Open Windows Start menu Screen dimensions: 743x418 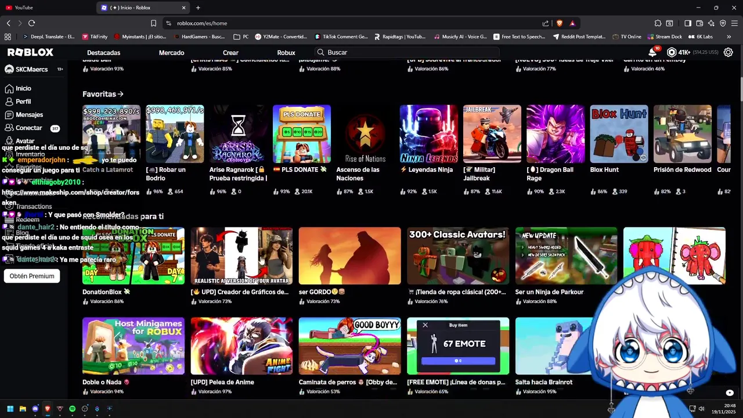point(10,409)
